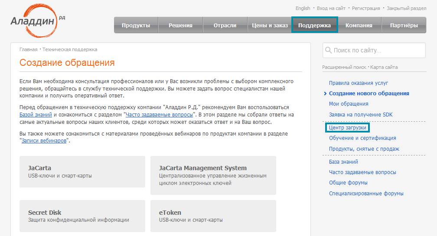Choose the eToken product tile

(x=213, y=216)
